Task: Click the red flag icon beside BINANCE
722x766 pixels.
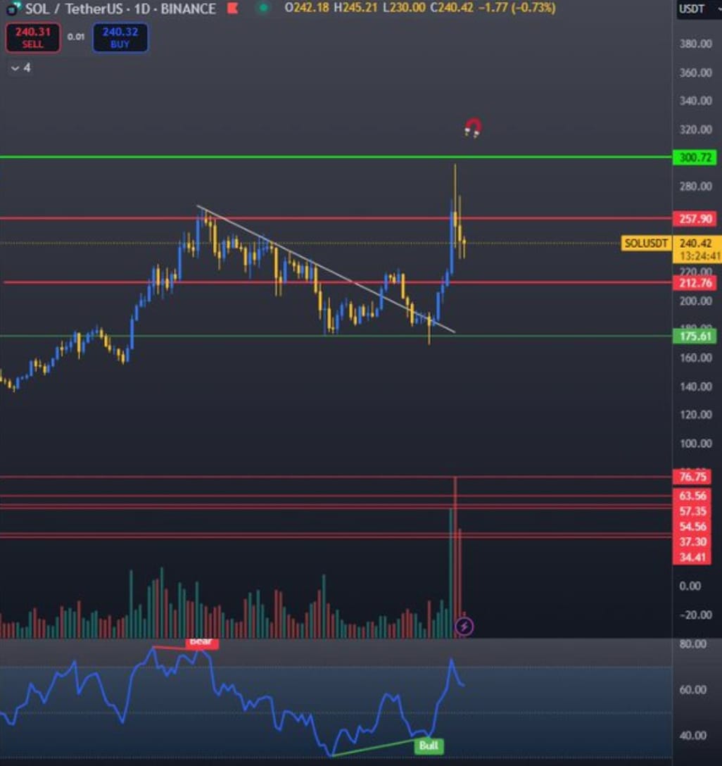Action: click(x=232, y=9)
